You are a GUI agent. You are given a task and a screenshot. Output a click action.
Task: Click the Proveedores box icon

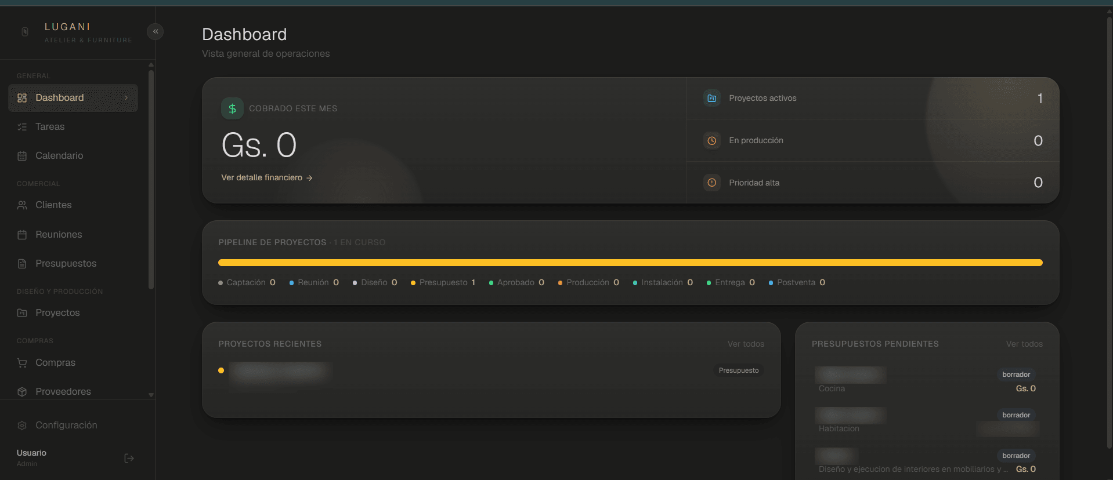(22, 392)
